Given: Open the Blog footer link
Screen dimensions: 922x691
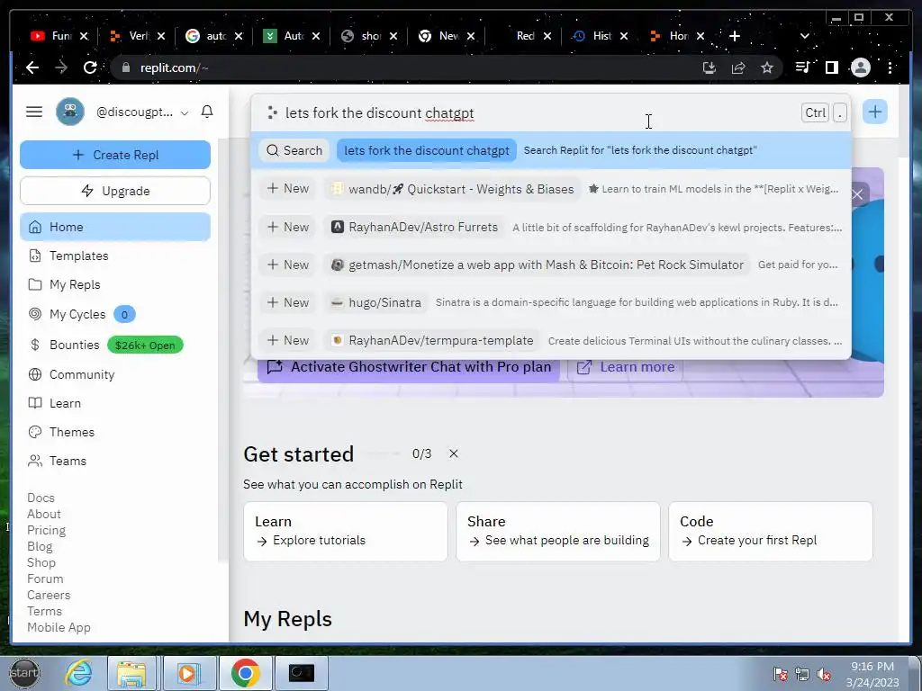Looking at the screenshot, I should pyautogui.click(x=40, y=546).
